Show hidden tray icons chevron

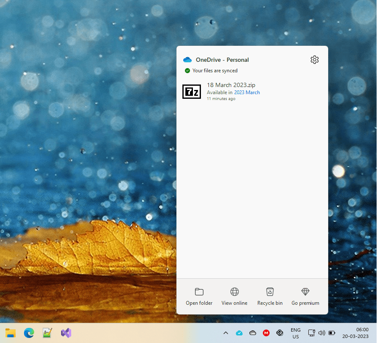point(225,333)
